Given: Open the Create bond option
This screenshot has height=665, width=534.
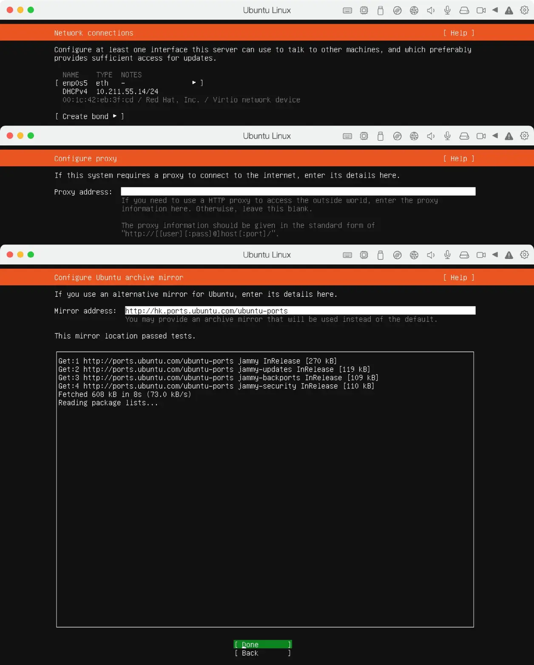Looking at the screenshot, I should 89,117.
